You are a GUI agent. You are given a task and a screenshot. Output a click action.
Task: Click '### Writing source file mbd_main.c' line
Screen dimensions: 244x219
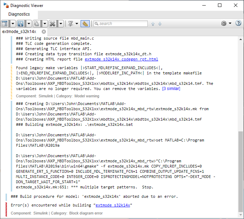coord(55,38)
